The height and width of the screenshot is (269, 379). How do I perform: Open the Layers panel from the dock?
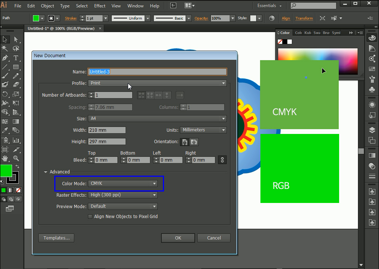coord(372,130)
